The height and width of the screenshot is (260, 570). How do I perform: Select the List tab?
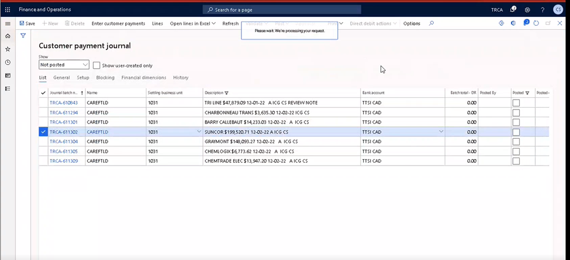coord(43,78)
